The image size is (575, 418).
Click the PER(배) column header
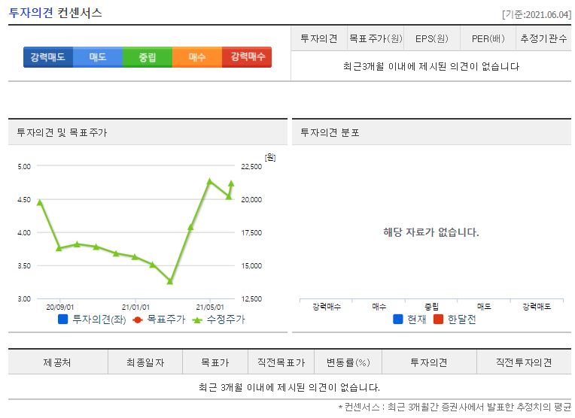488,38
